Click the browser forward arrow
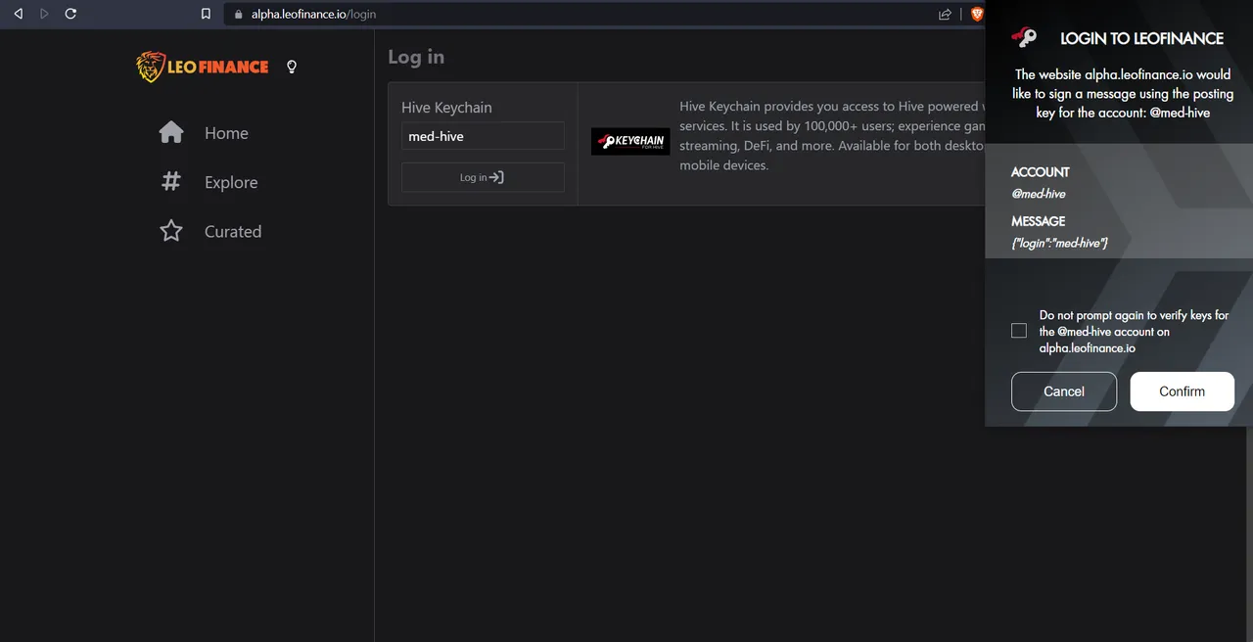1253x642 pixels. tap(44, 14)
